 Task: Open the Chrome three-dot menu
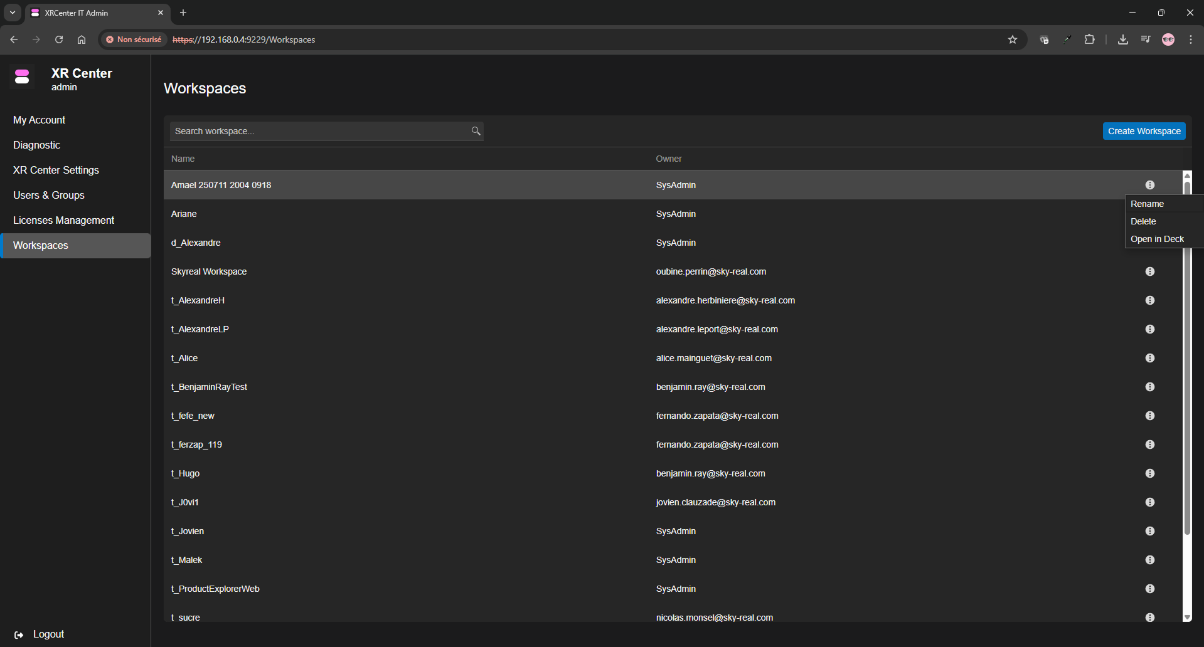pos(1190,39)
